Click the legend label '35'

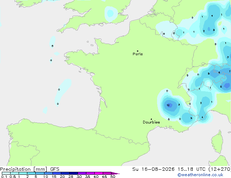click(x=87, y=177)
